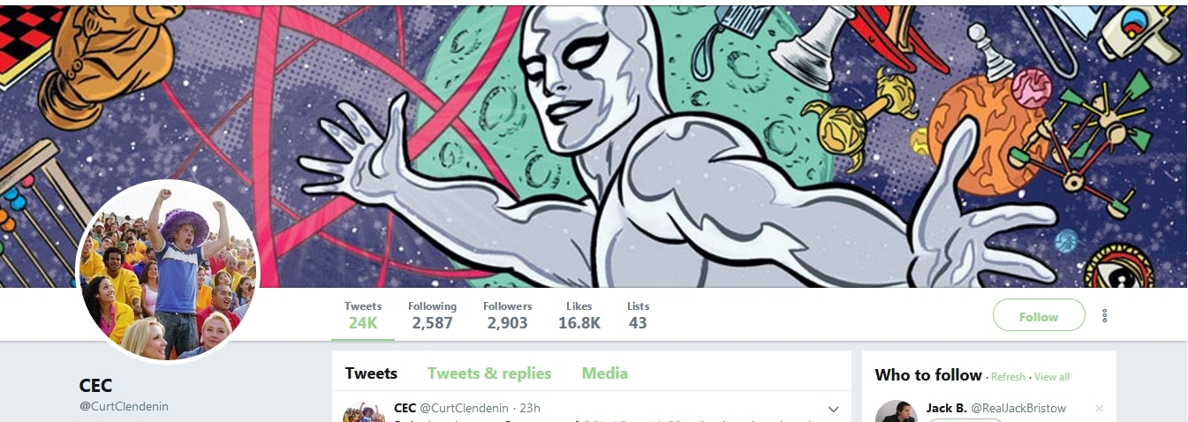Switch to Tweets & replies tab
Viewport: 1188px width, 422px height.
[489, 373]
